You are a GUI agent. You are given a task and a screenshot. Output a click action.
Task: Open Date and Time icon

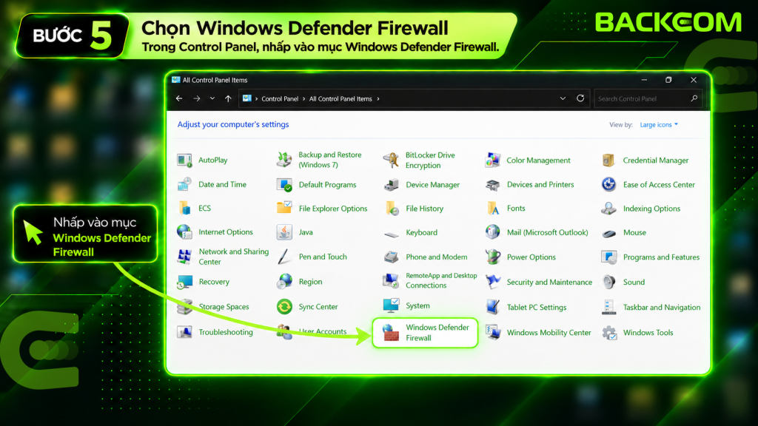click(184, 184)
